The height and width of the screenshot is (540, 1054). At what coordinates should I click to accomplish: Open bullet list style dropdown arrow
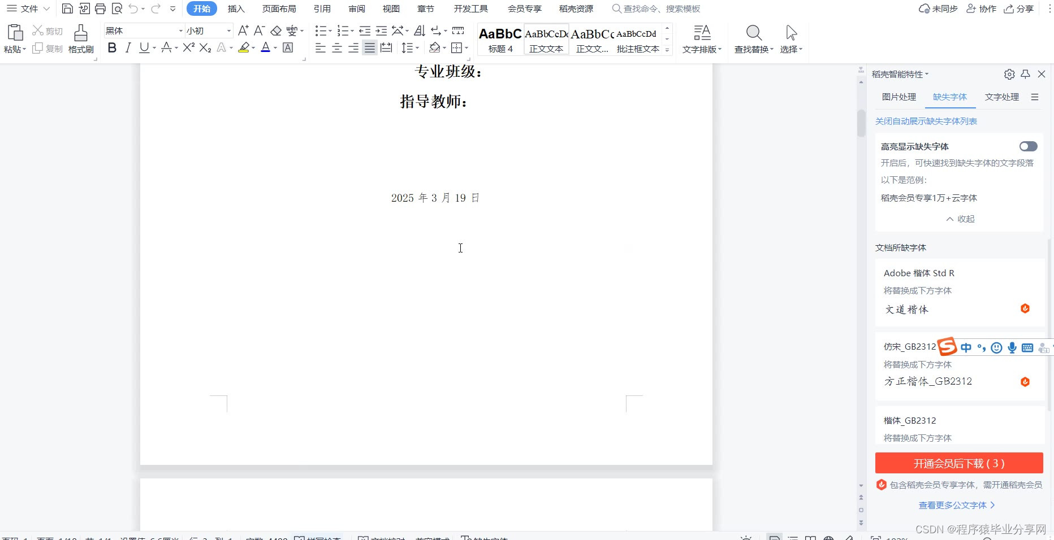330,31
